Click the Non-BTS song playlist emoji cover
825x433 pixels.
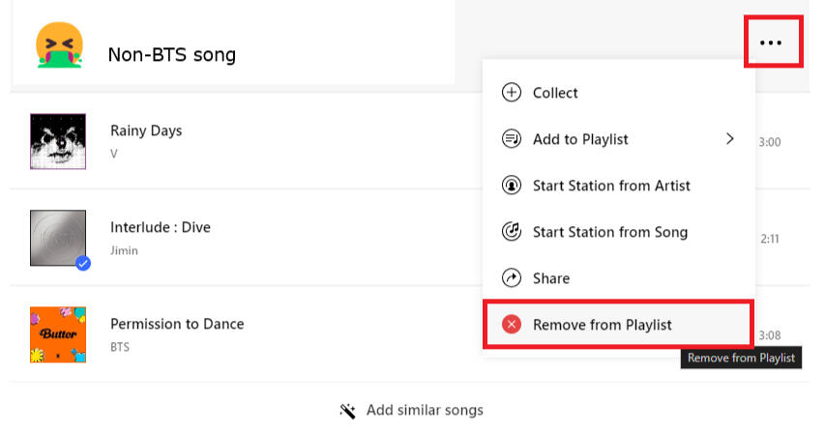point(59,46)
